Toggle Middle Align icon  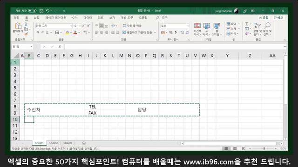(102, 26)
